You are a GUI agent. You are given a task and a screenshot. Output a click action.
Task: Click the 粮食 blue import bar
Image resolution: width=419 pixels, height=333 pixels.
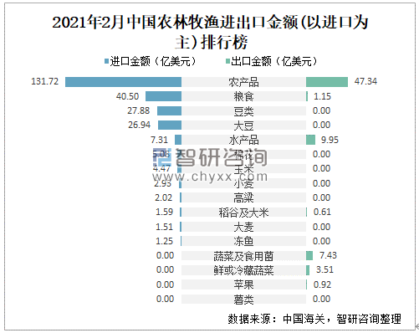click(163, 96)
